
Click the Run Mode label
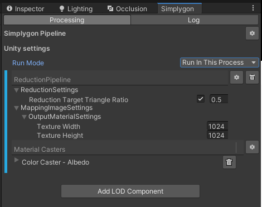point(28,63)
